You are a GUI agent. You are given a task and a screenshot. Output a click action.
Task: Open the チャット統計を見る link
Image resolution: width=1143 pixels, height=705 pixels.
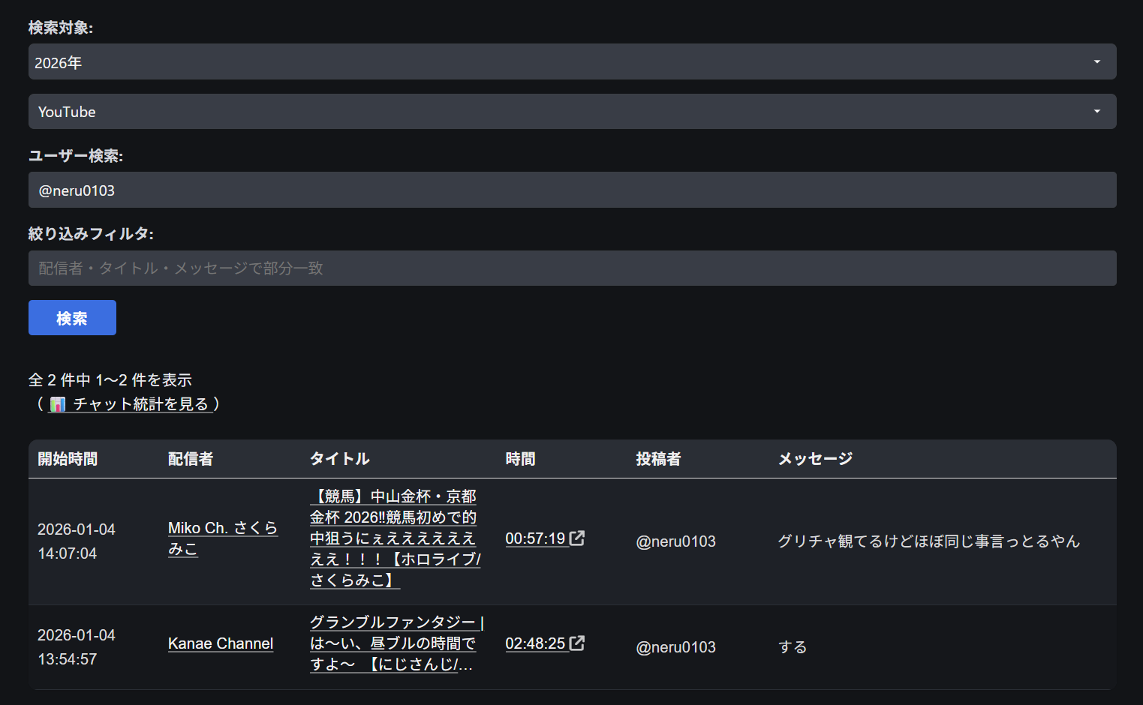click(x=140, y=404)
